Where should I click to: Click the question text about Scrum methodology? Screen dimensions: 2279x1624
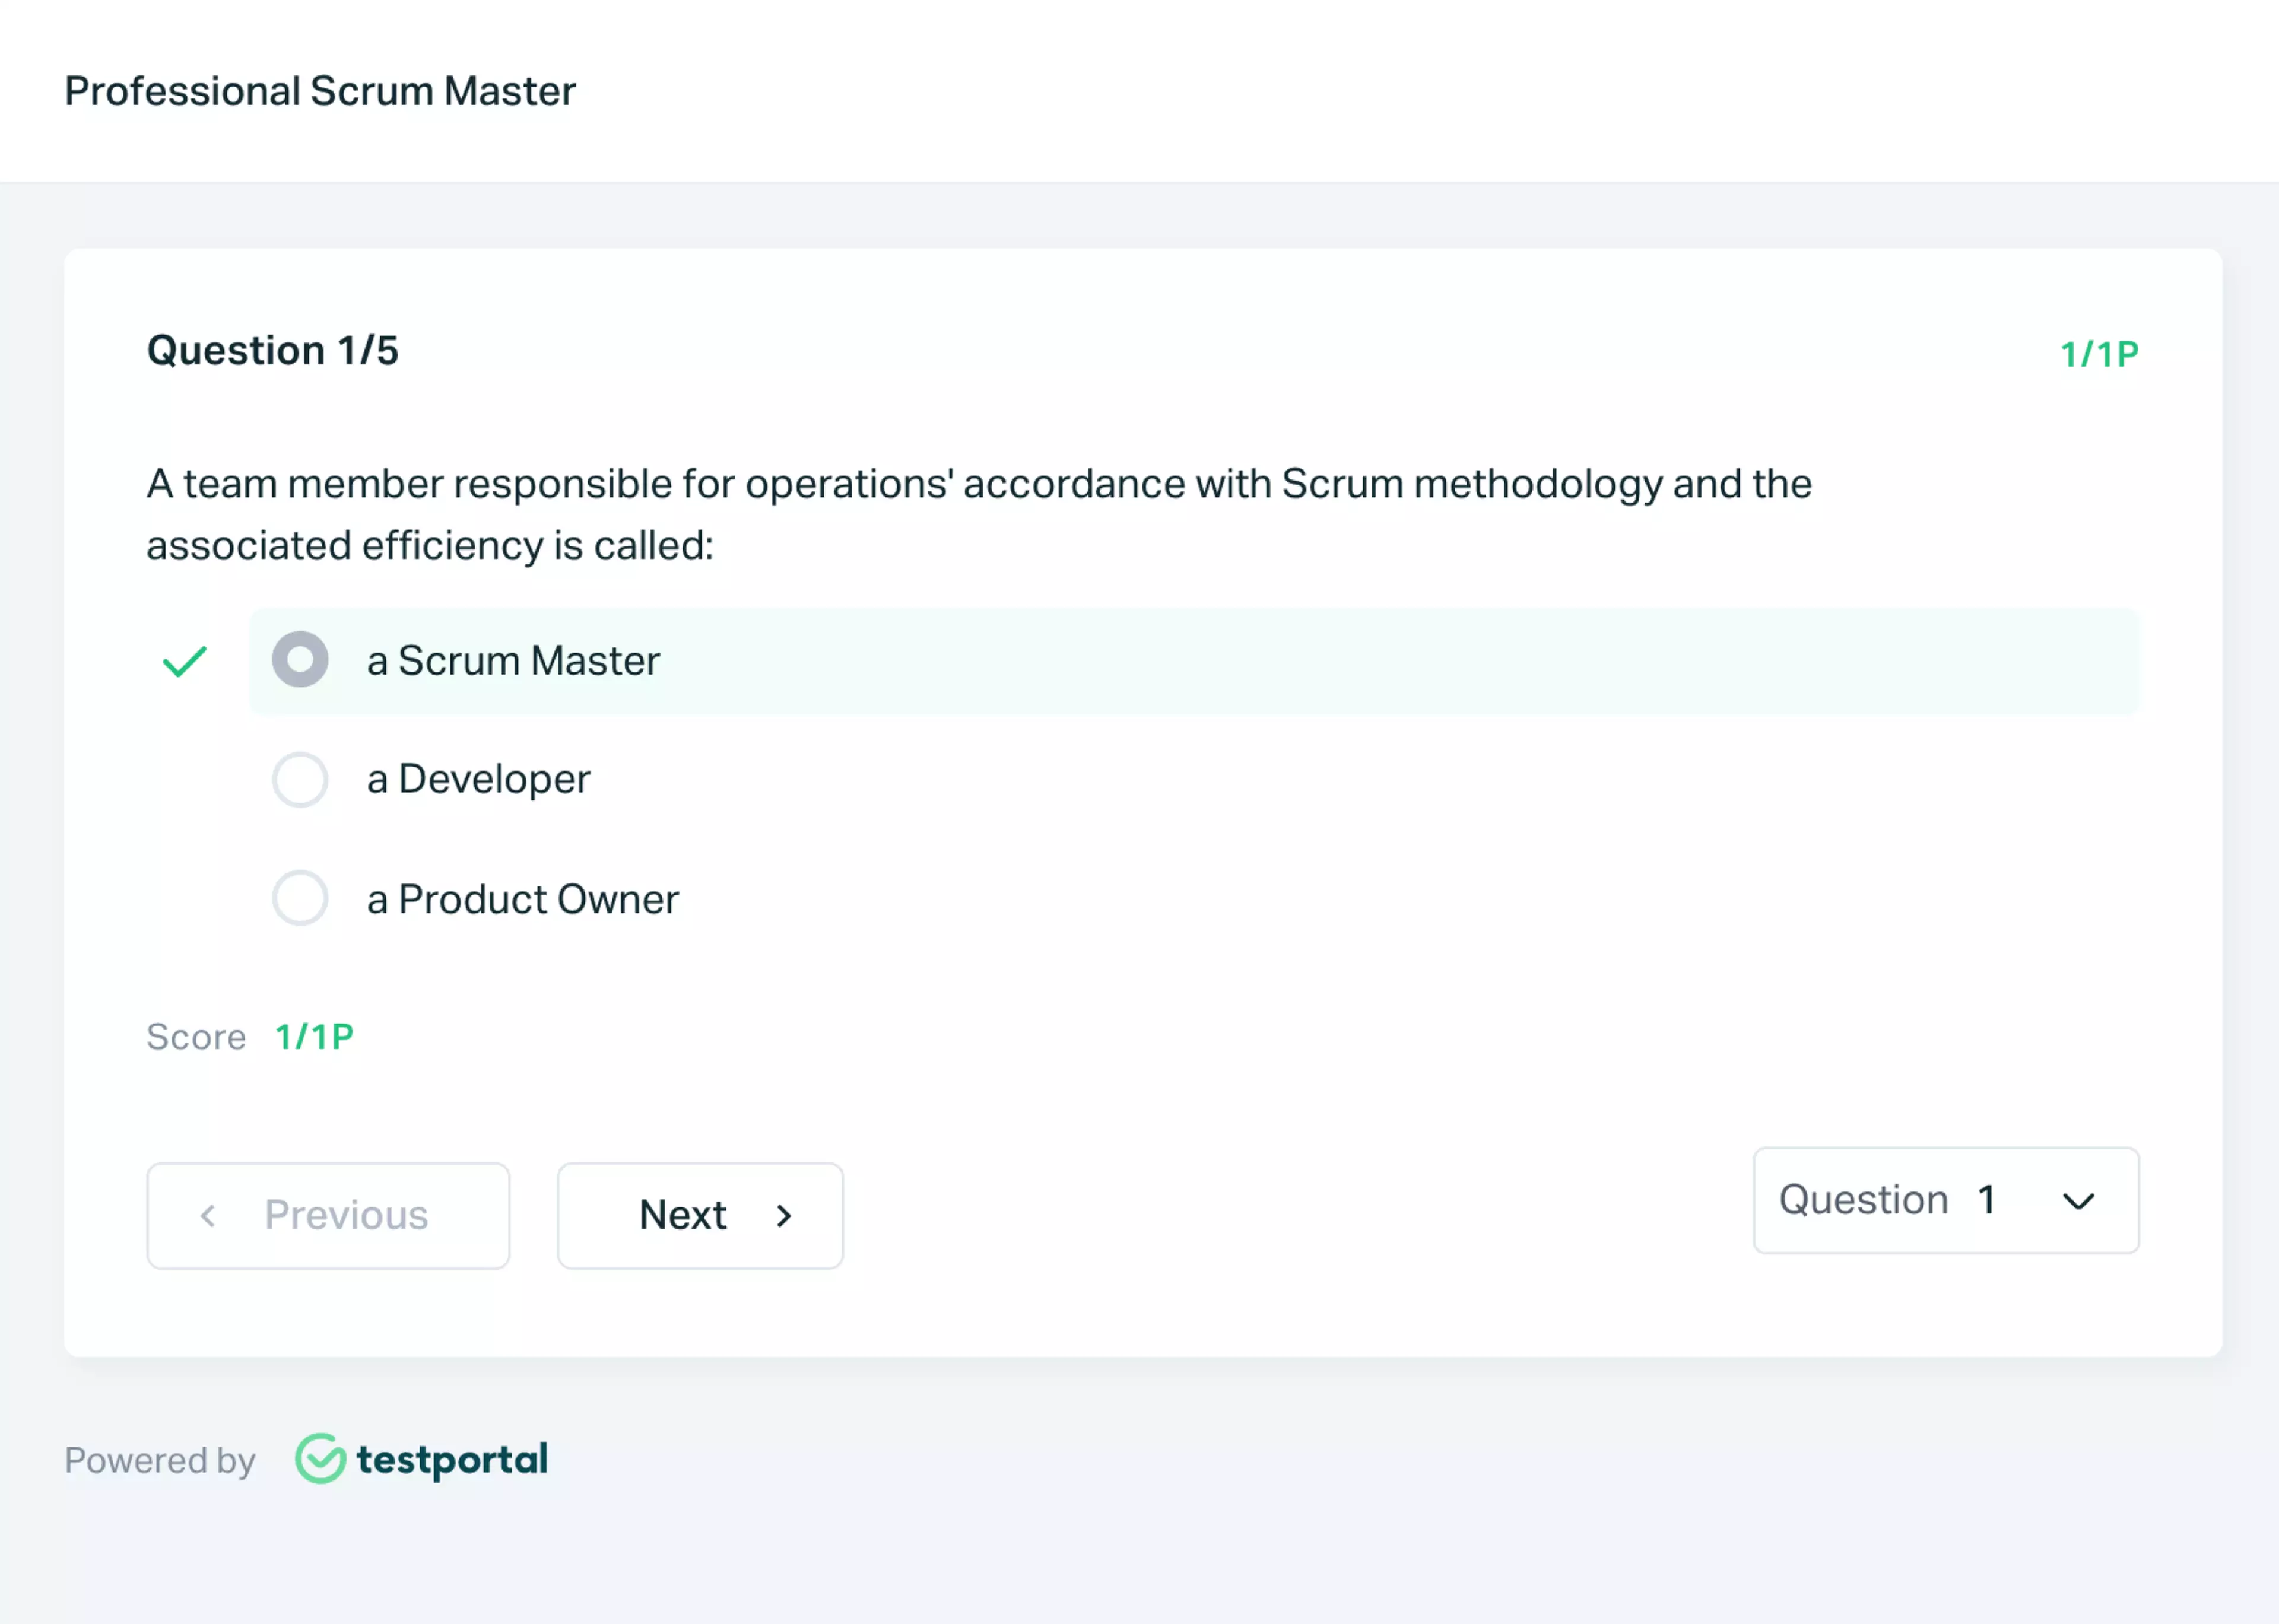pos(978,514)
